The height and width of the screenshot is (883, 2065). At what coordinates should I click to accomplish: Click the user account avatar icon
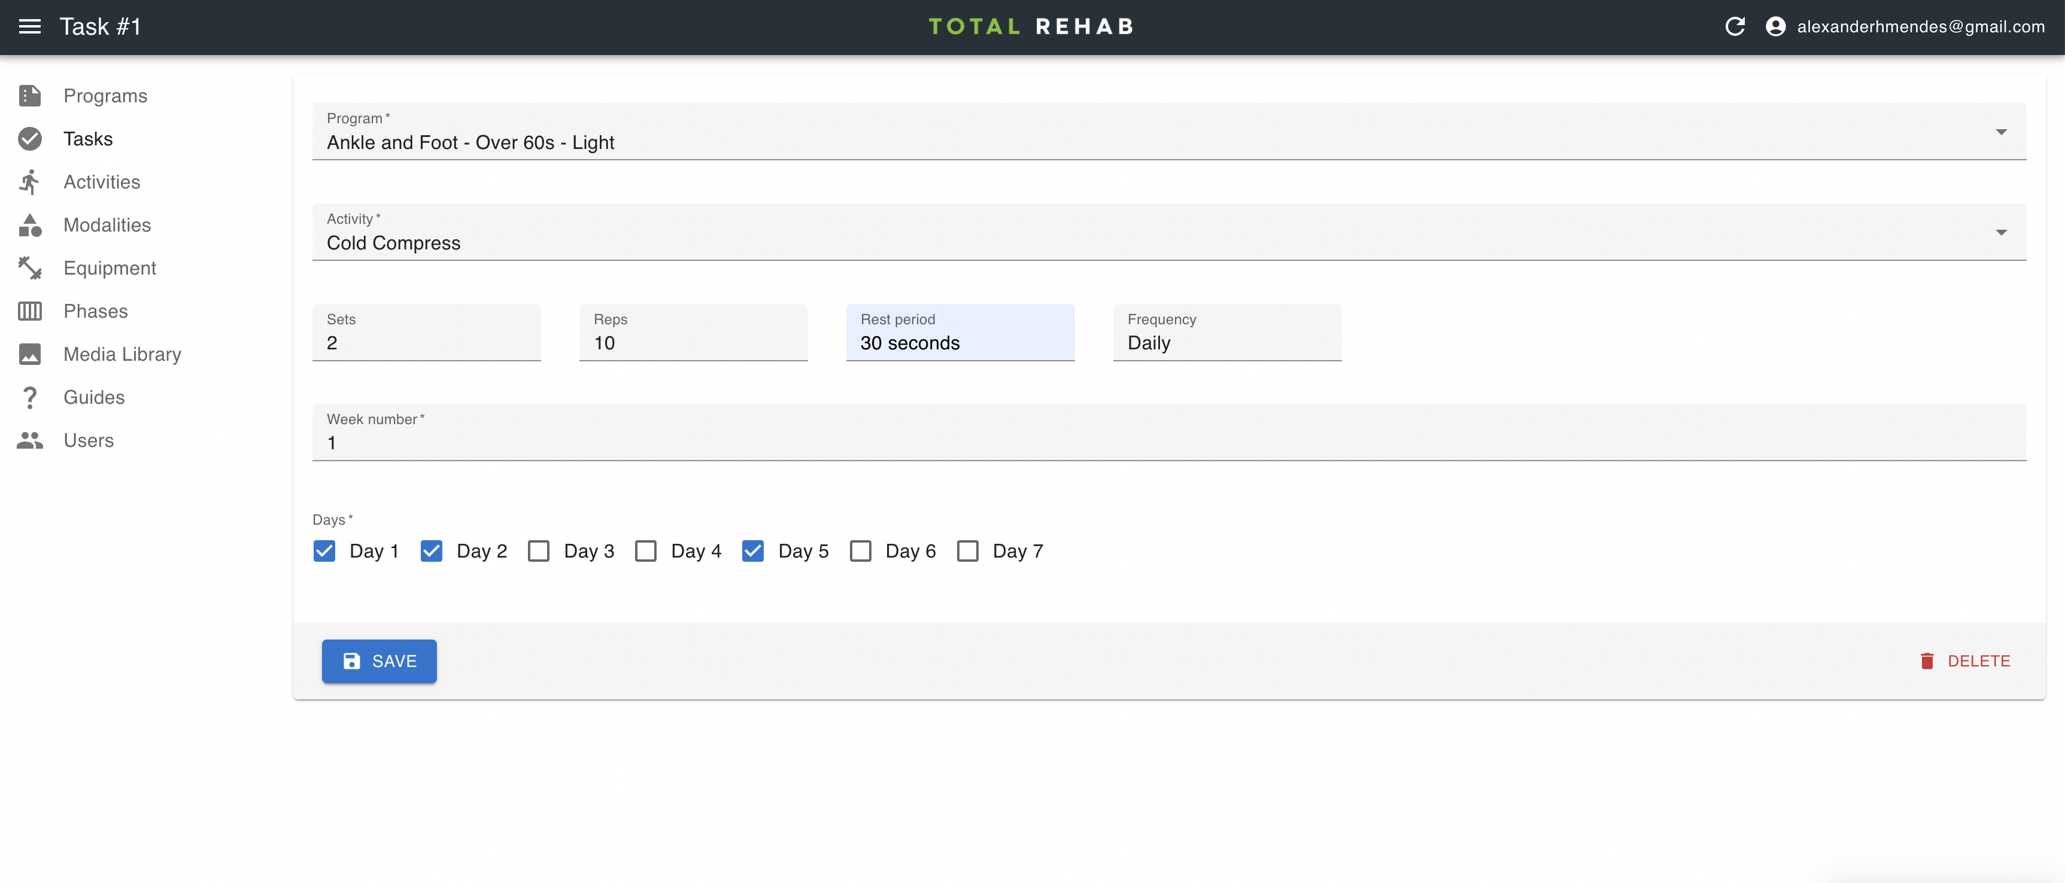click(x=1775, y=26)
